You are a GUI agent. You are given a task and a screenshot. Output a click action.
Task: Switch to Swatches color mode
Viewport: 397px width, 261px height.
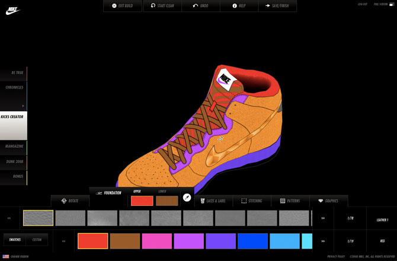15,240
